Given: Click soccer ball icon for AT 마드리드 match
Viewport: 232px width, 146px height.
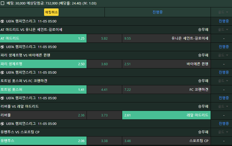Looking at the screenshot, I should (x=2, y=21).
